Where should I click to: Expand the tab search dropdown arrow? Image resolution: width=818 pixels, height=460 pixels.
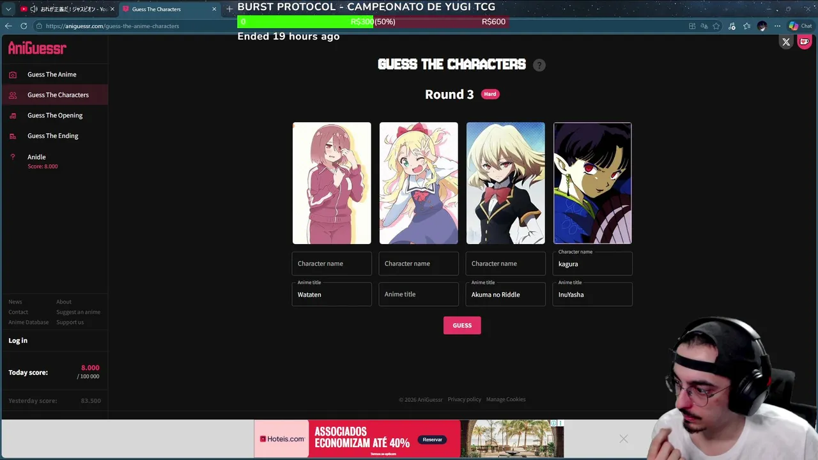(x=8, y=9)
